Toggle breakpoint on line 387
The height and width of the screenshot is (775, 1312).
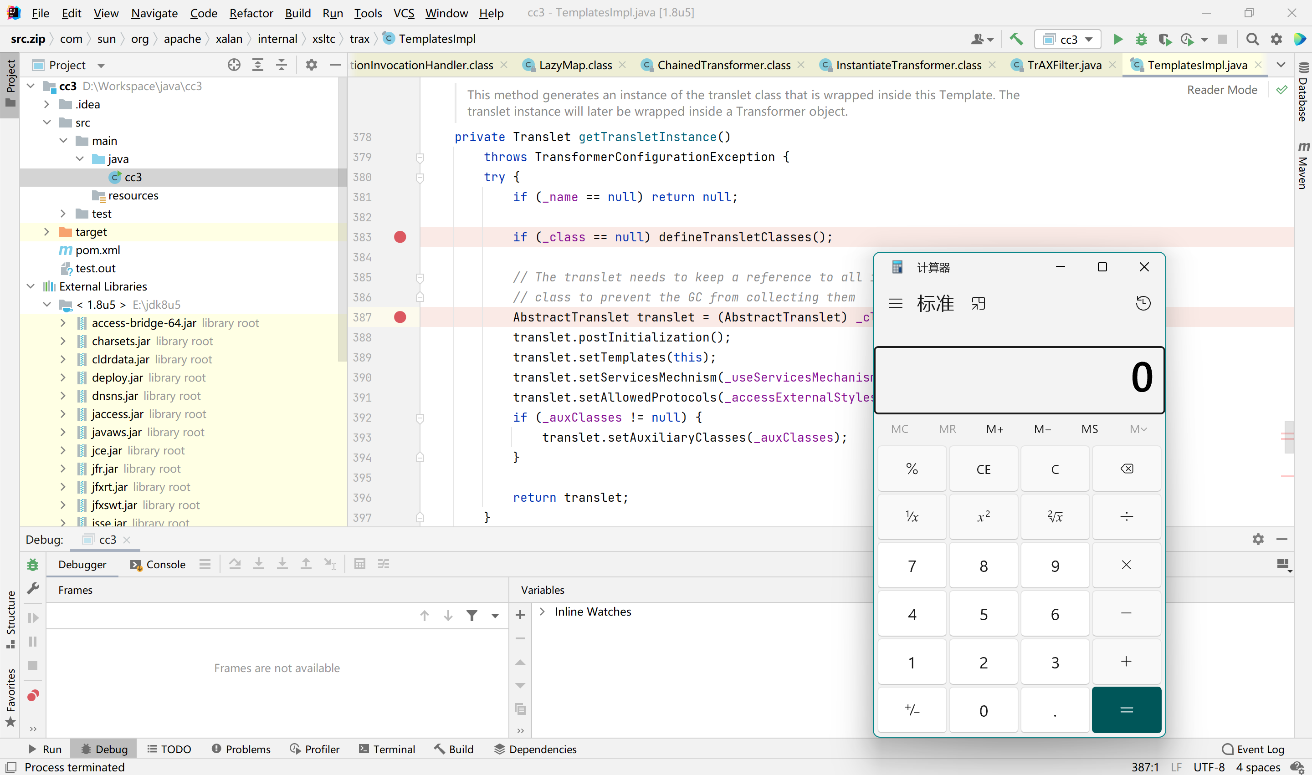(x=400, y=317)
